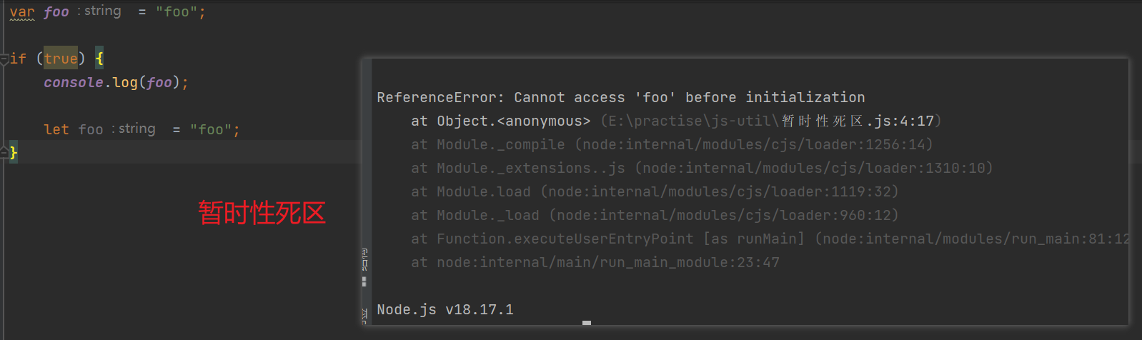This screenshot has height=340, width=1142.
Task: Click the Module.load loader:1119:32 trace line
Action: (655, 191)
